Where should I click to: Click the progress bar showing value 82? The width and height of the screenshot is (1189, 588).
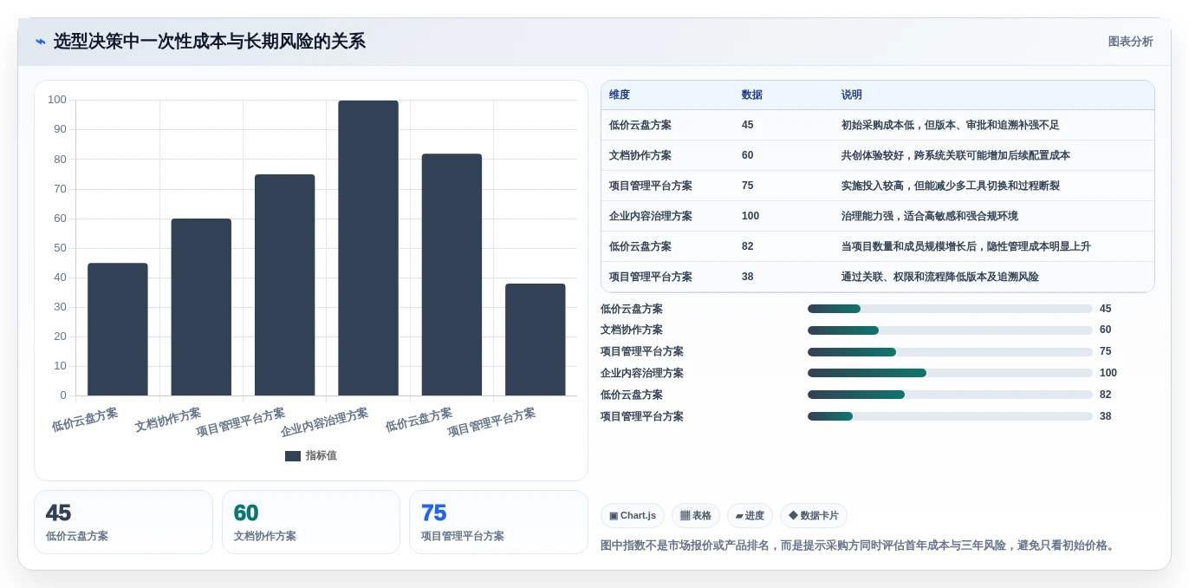pyautogui.click(x=950, y=395)
